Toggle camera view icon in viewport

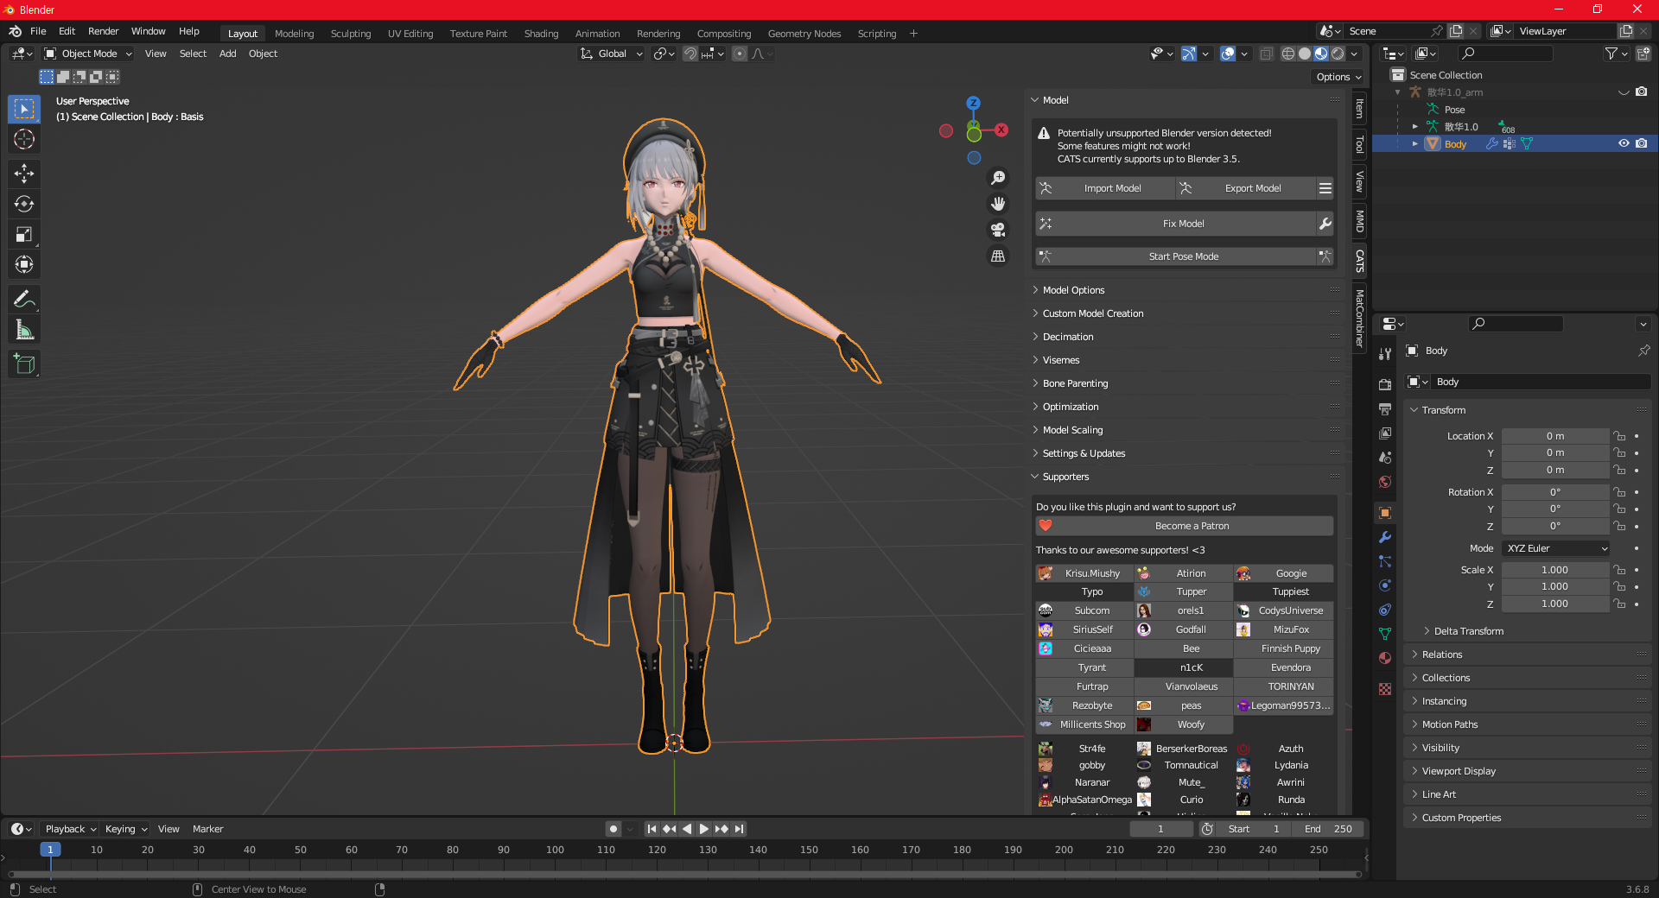998,230
